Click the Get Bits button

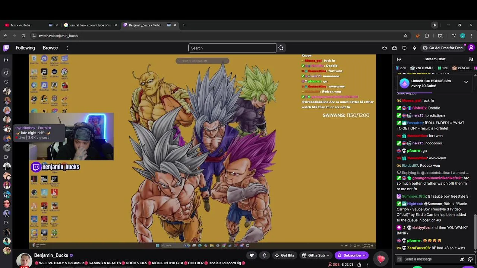(284, 255)
